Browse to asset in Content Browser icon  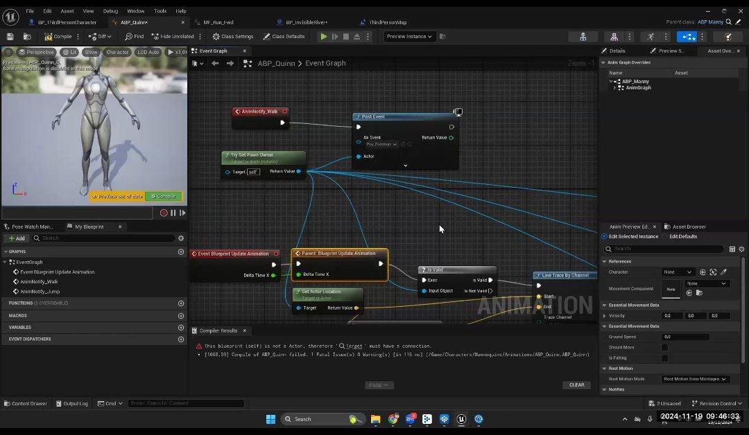[x=27, y=36]
